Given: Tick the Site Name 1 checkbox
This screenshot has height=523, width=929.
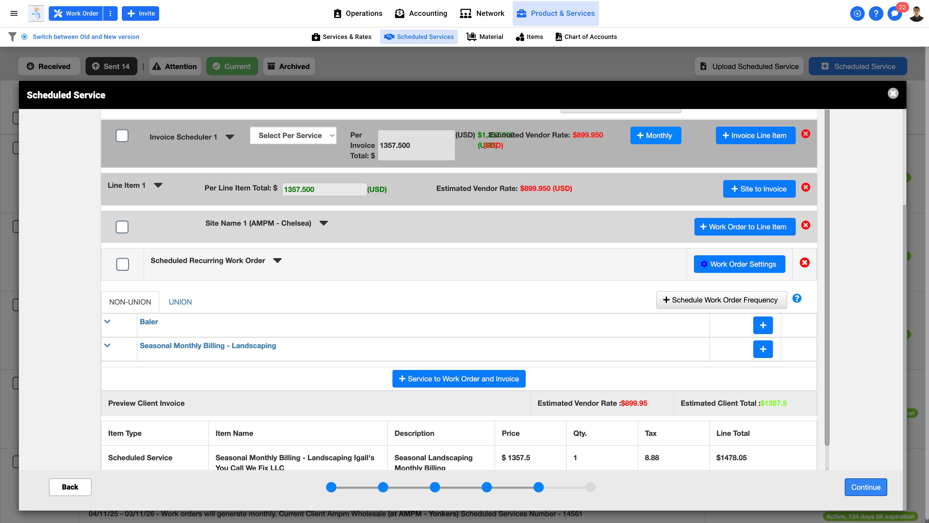Looking at the screenshot, I should point(122,227).
